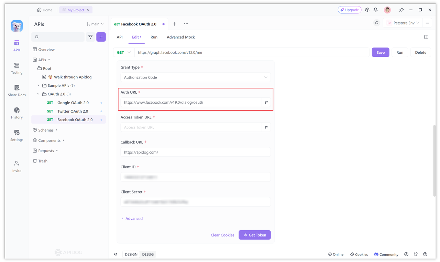Open the main branch dropdown
This screenshot has height=262, width=440.
95,24
